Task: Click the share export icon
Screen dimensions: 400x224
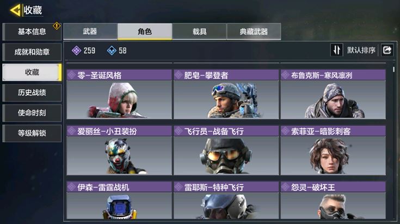Action: [387, 50]
